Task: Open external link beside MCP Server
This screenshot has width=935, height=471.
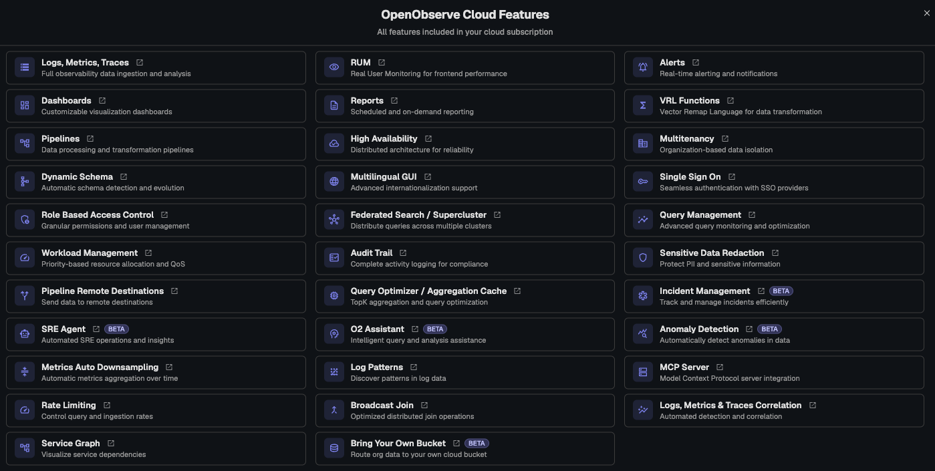Action: coord(720,367)
